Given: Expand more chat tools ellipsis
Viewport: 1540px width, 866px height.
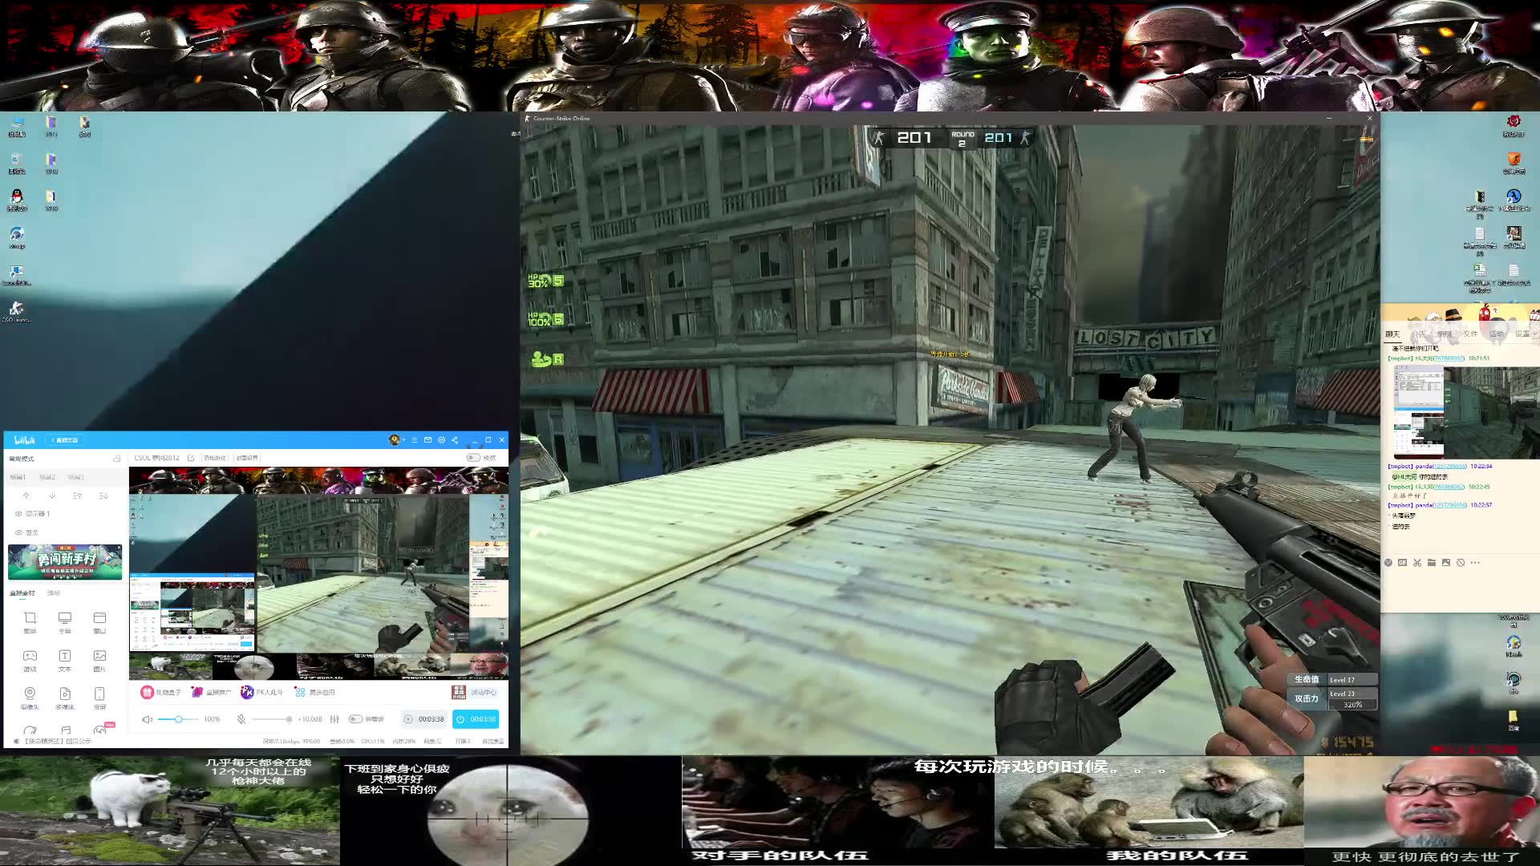Looking at the screenshot, I should click(1475, 563).
